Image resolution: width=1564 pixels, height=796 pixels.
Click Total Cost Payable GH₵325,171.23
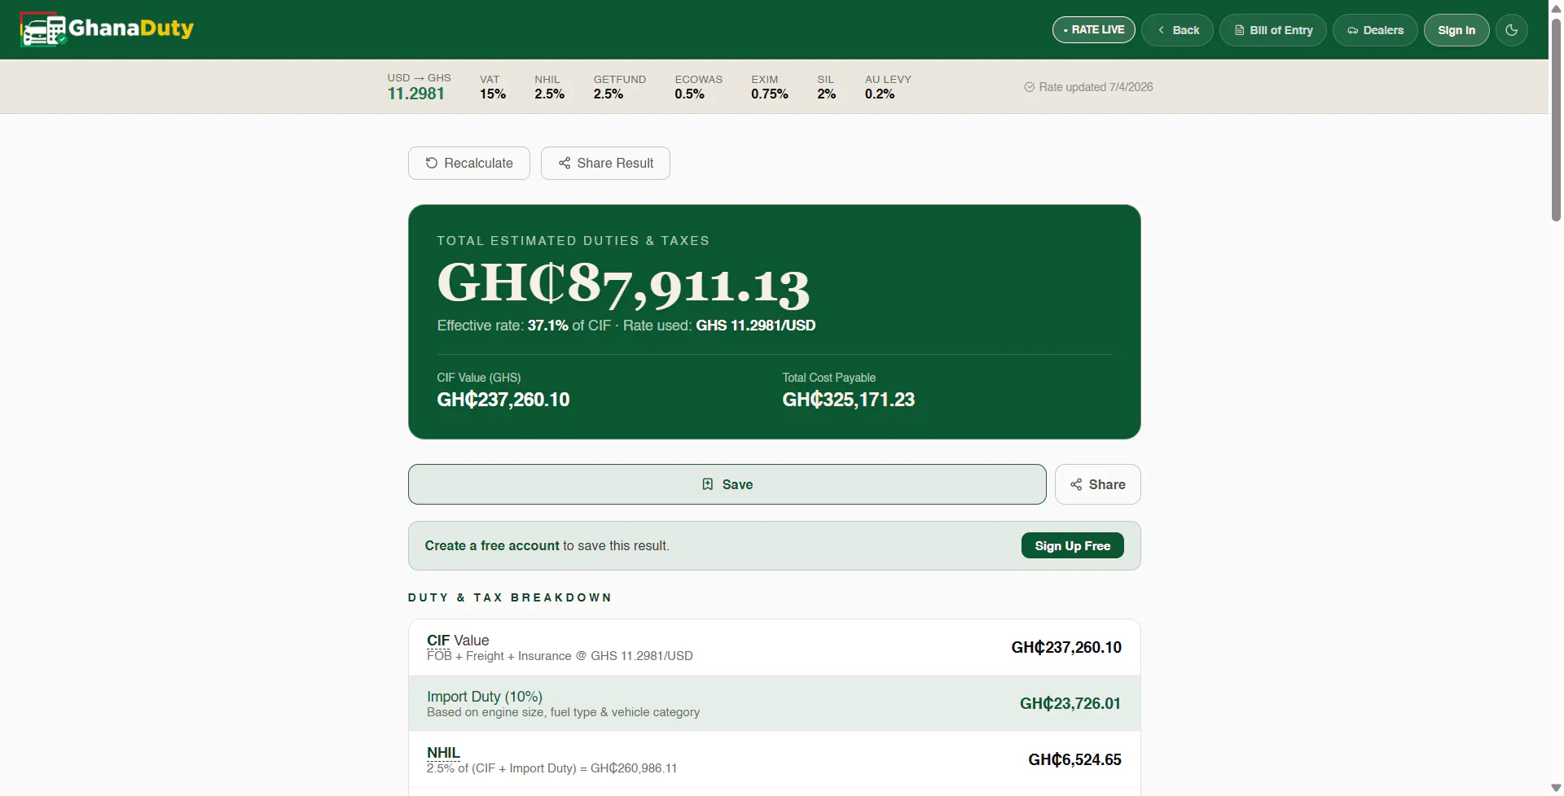coord(848,400)
